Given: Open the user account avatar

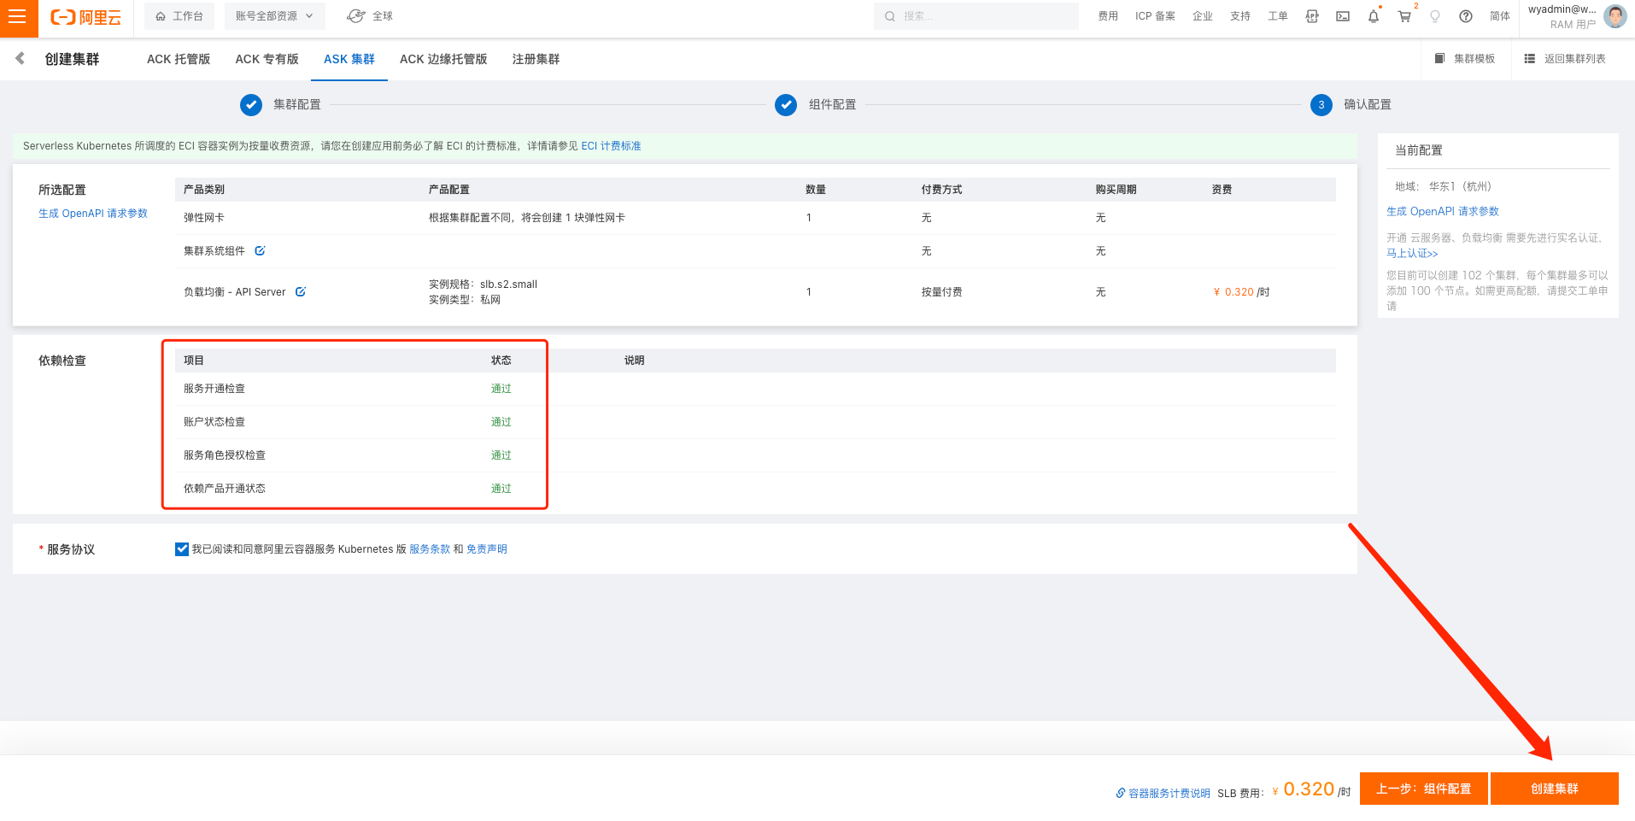Looking at the screenshot, I should (x=1615, y=16).
